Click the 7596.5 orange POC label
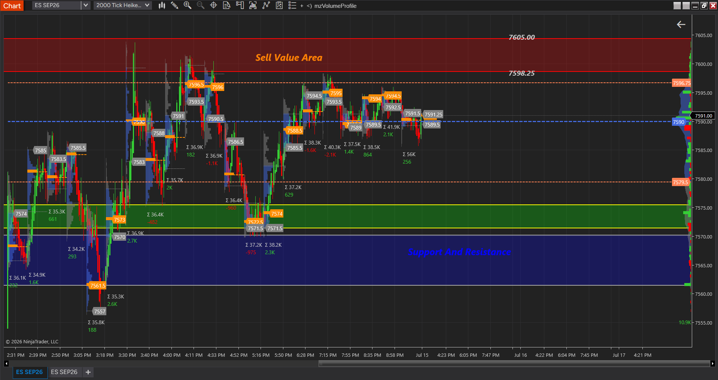Viewport: 718px width, 380px height. pyautogui.click(x=196, y=85)
